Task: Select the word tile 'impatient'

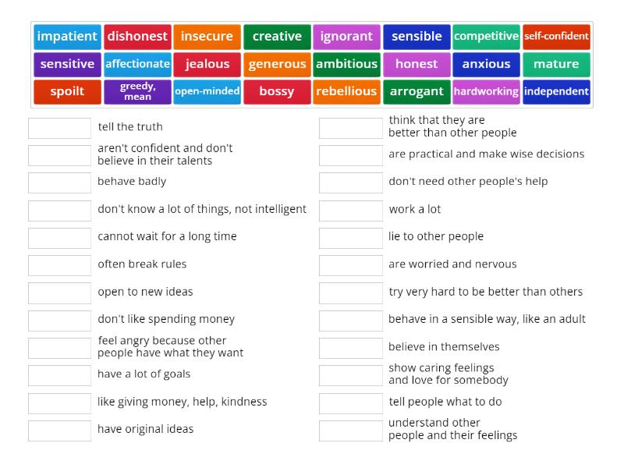Action: pos(67,36)
